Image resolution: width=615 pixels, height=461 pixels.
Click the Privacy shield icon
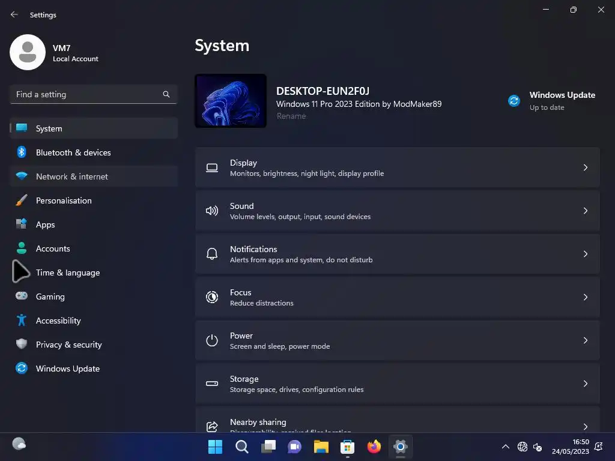pyautogui.click(x=22, y=344)
